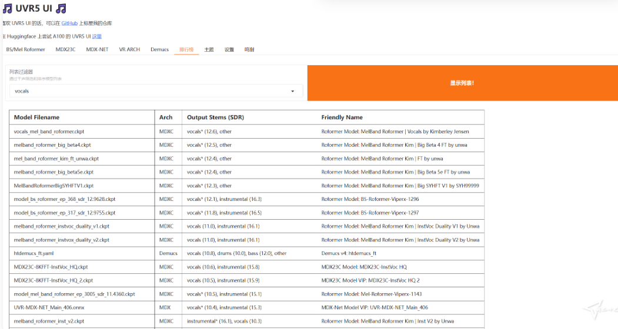618x329 pixels.
Task: Select melband_roformer_inst_v2.ckpt cell
Action: pyautogui.click(x=82, y=321)
